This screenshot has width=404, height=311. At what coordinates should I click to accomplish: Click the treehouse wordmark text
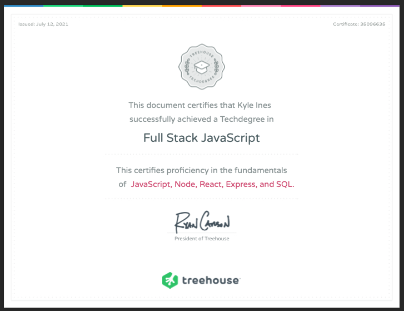211,280
